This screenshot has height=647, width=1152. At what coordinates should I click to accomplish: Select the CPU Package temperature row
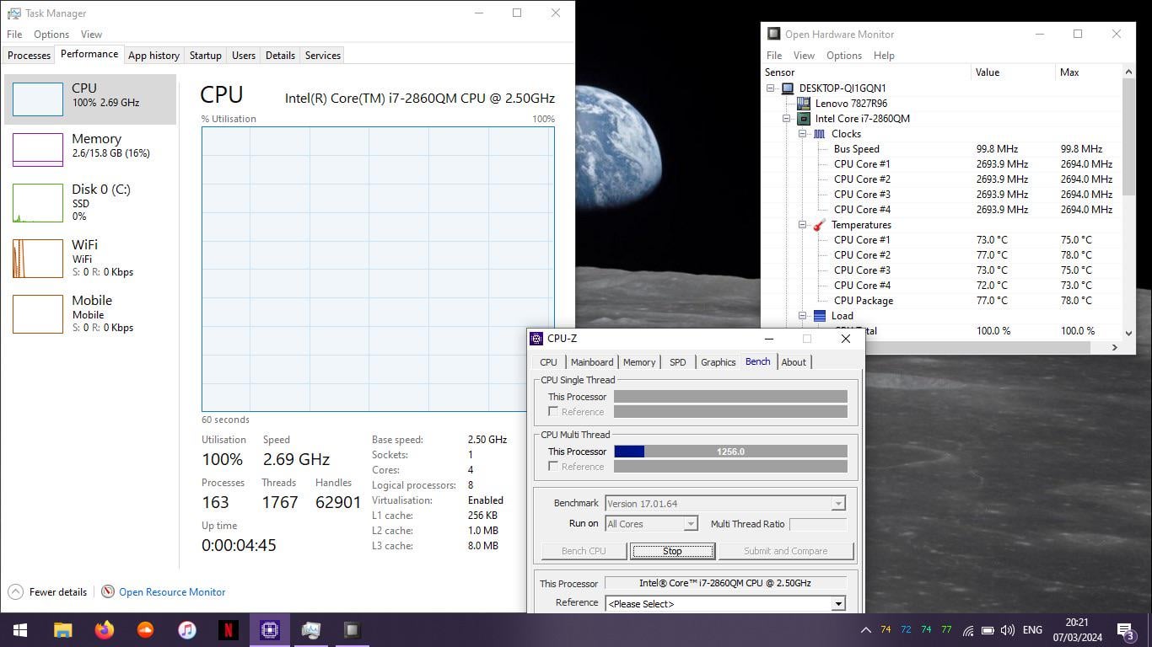point(942,301)
